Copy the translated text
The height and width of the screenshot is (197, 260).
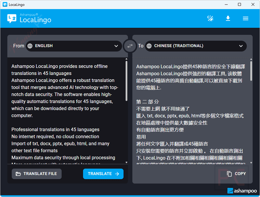[236, 174]
